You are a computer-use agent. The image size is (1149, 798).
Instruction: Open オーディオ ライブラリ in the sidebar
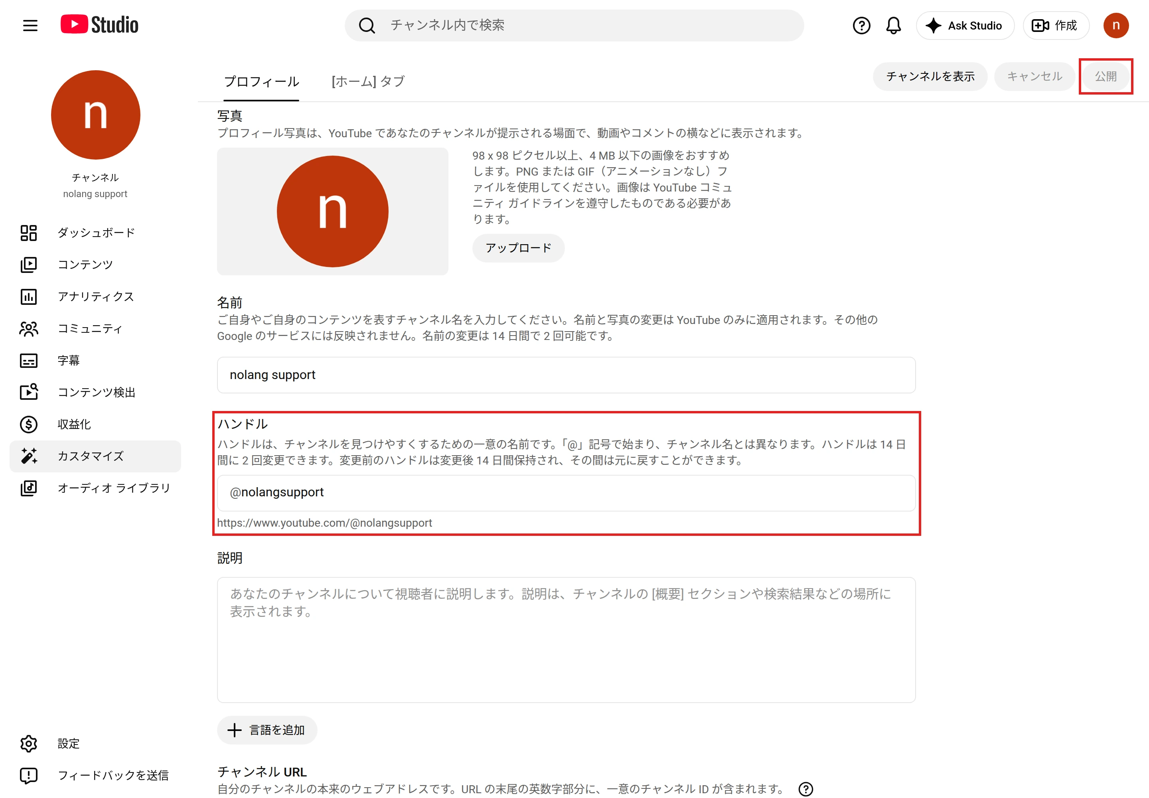click(95, 488)
